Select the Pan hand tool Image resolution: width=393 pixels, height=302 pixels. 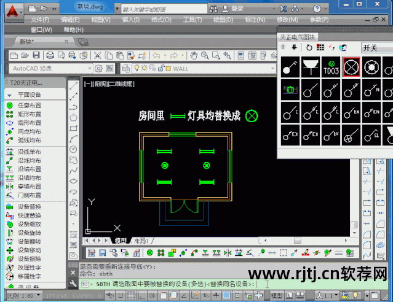pyautogui.click(x=194, y=55)
